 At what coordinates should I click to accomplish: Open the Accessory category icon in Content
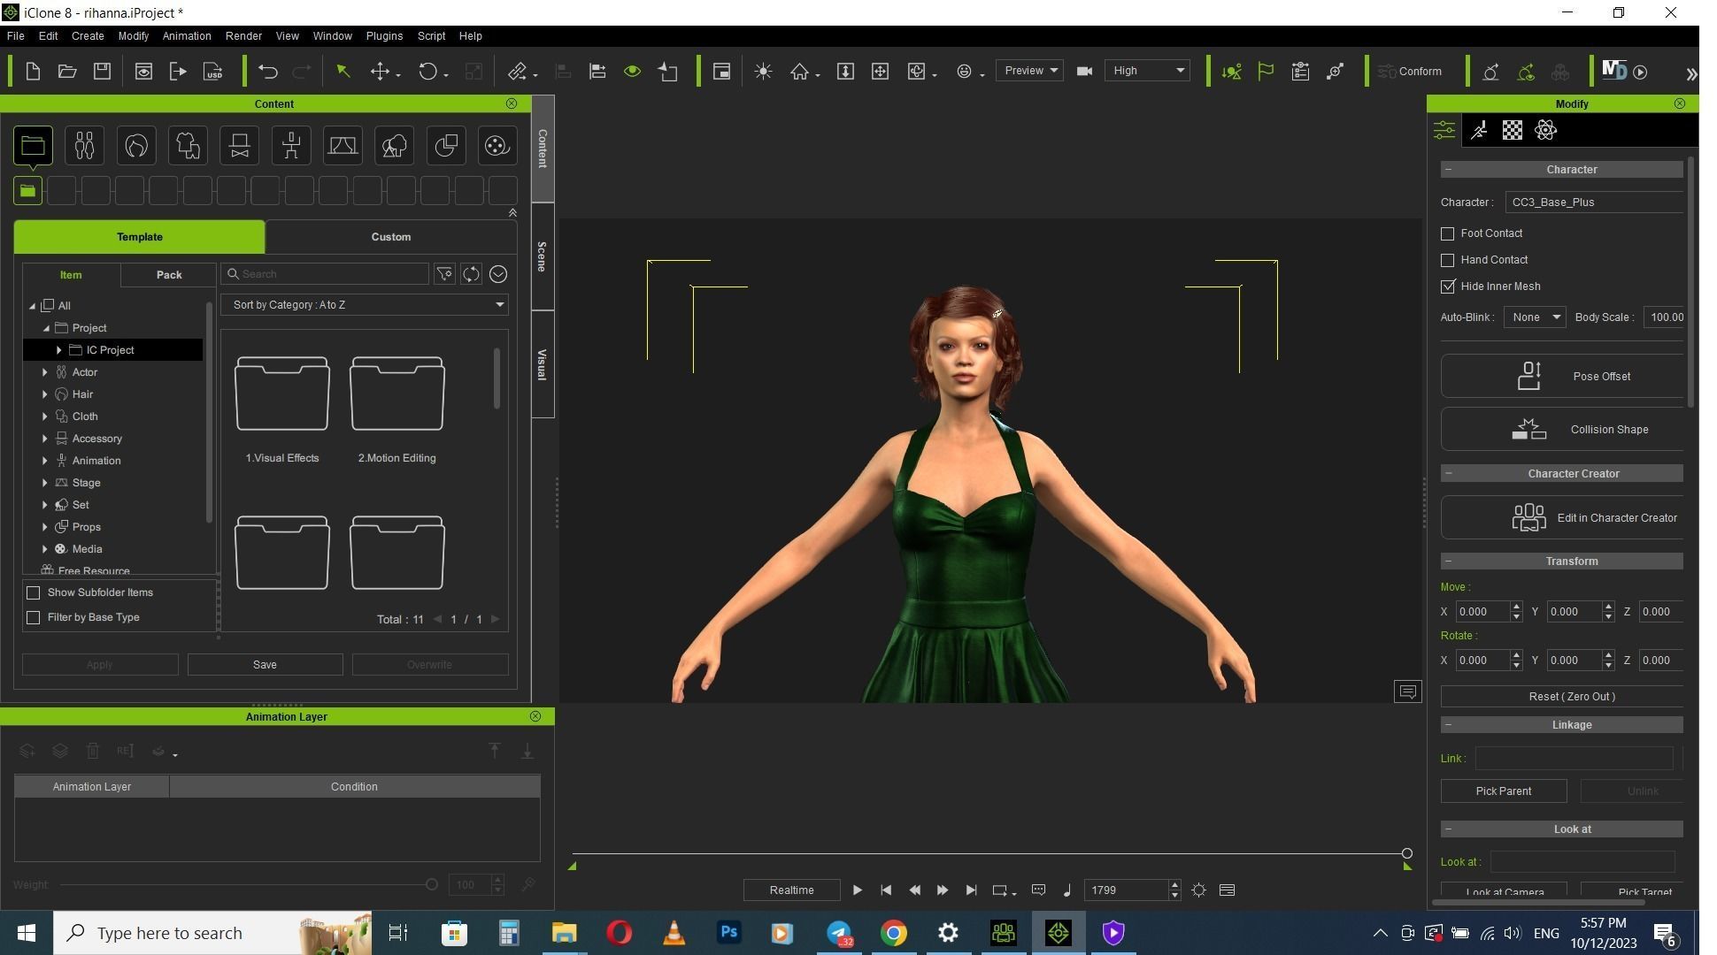coord(240,146)
